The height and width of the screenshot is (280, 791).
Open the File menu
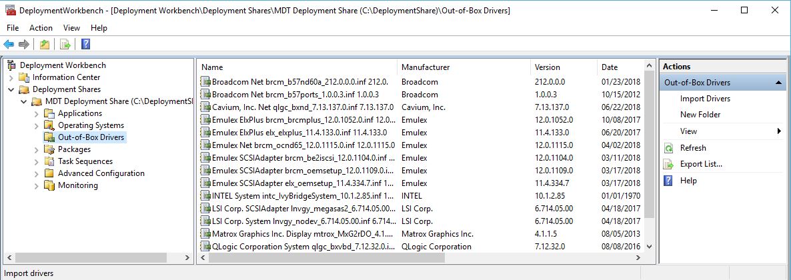click(13, 28)
